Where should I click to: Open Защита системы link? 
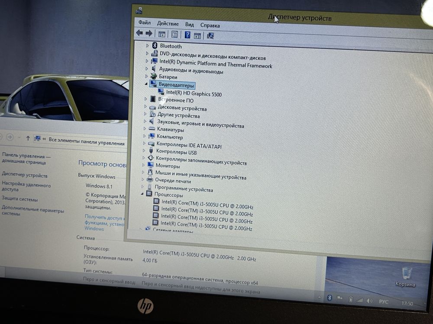click(19, 199)
